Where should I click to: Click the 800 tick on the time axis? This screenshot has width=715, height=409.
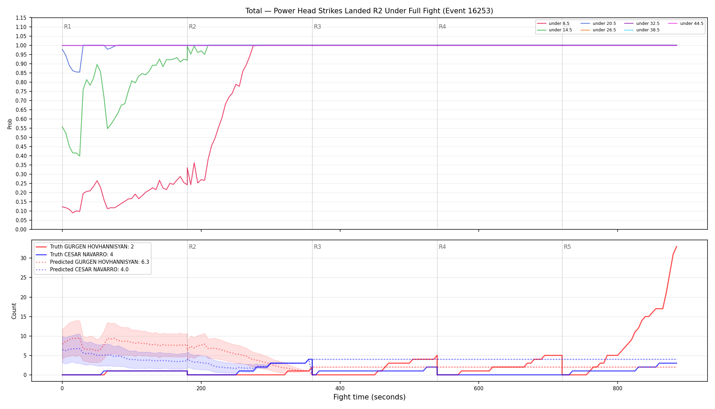tap(618, 388)
